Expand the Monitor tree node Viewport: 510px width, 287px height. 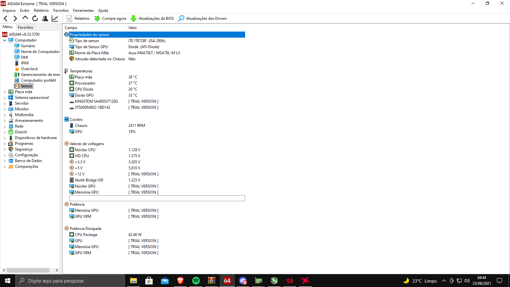(4, 109)
